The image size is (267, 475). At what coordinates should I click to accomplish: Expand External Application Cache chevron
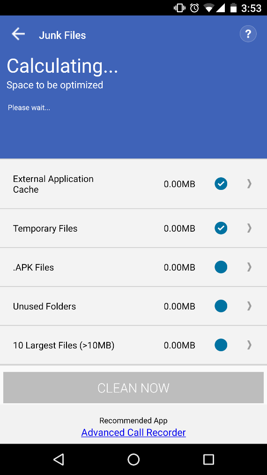[249, 184]
